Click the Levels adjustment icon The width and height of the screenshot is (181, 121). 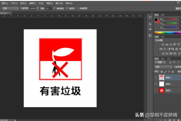167,44
